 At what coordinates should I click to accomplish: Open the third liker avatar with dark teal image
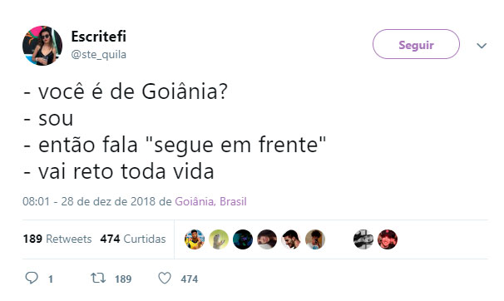pyautogui.click(x=243, y=239)
